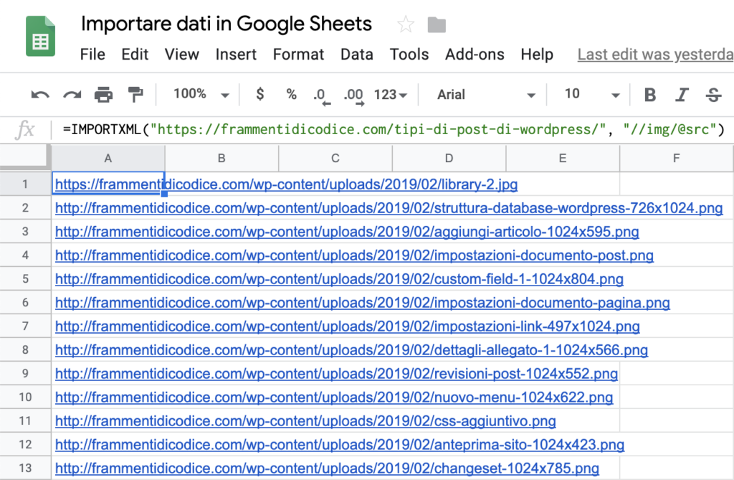Screen dimensions: 734x480
Task: Open the zoom 100% dropdown
Action: (x=201, y=94)
